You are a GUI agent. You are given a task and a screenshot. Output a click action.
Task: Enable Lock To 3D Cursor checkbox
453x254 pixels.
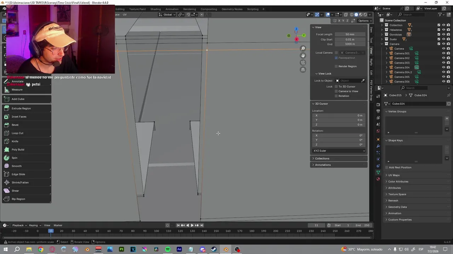[336, 86]
